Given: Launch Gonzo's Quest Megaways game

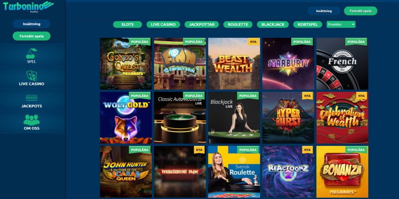Looking at the screenshot, I should 126,64.
